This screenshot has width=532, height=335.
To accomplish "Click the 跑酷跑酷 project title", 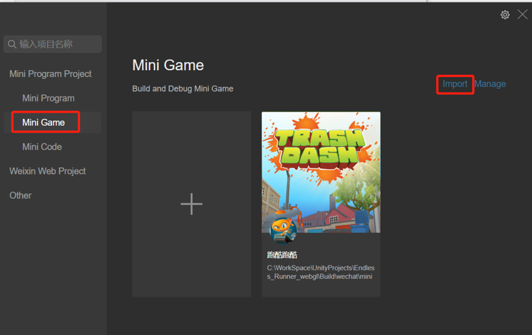I will click(x=282, y=255).
